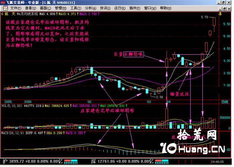The image size is (234, 167).
Task: Click the 4.00 price axis label
Action: 227,61
